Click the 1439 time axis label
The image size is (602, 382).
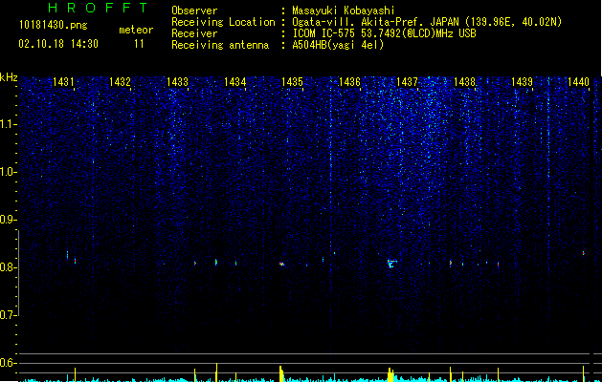tap(523, 82)
